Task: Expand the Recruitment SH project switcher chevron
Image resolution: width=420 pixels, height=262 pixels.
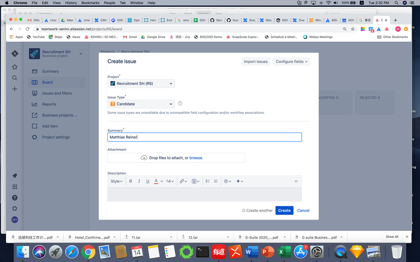Action: tap(81, 54)
